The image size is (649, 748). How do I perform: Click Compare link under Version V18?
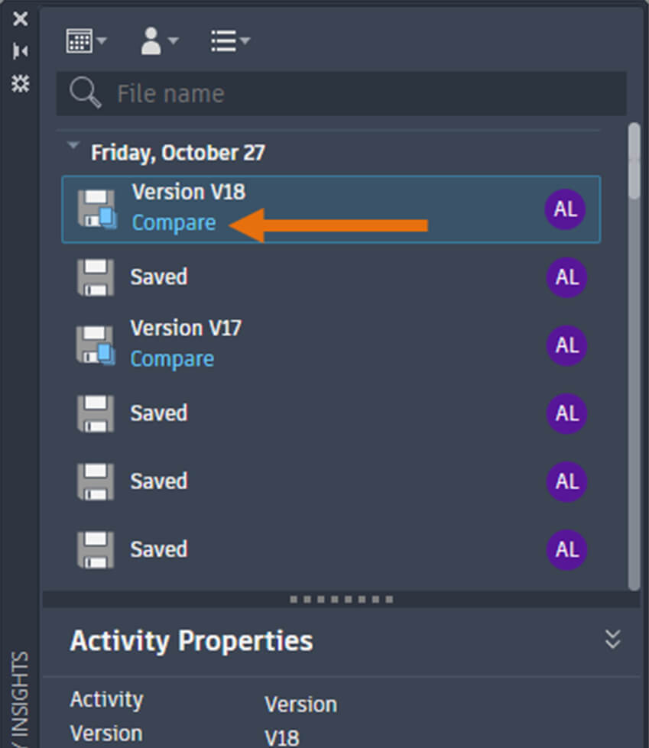(x=174, y=223)
